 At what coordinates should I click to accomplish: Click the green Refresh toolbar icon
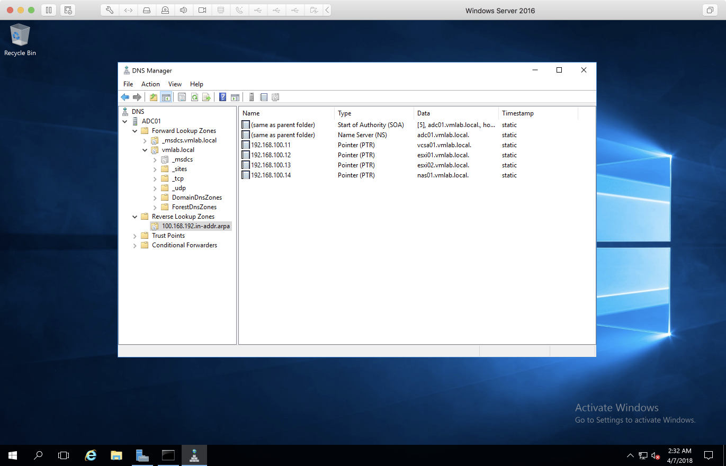click(194, 97)
